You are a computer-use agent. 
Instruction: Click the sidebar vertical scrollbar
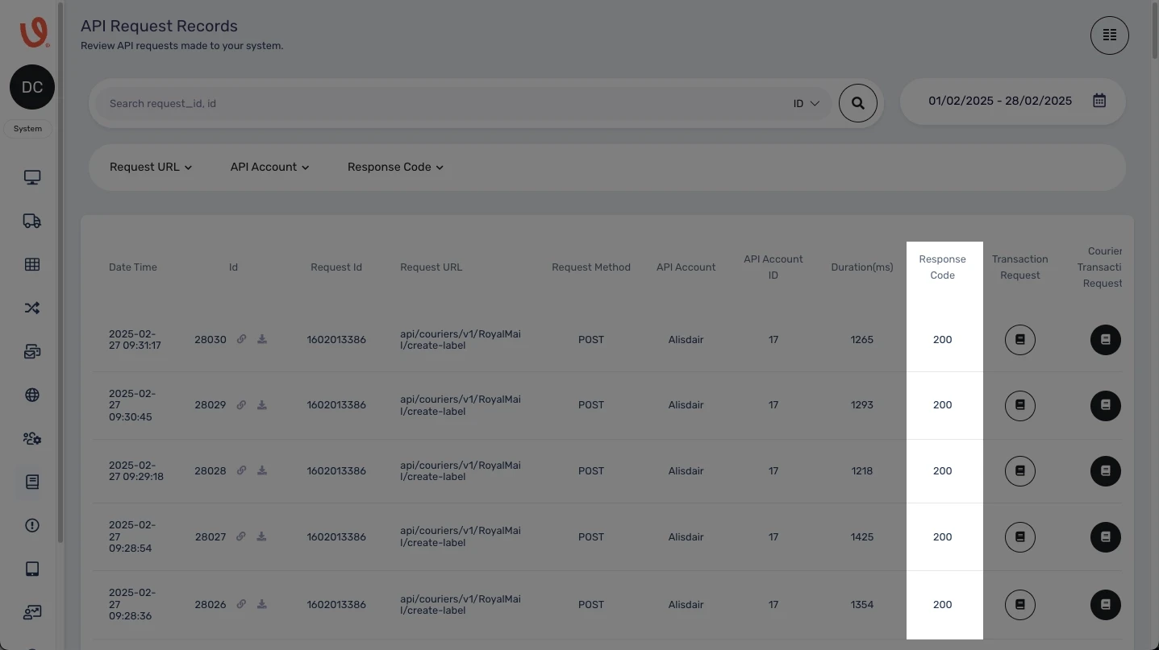(60, 274)
